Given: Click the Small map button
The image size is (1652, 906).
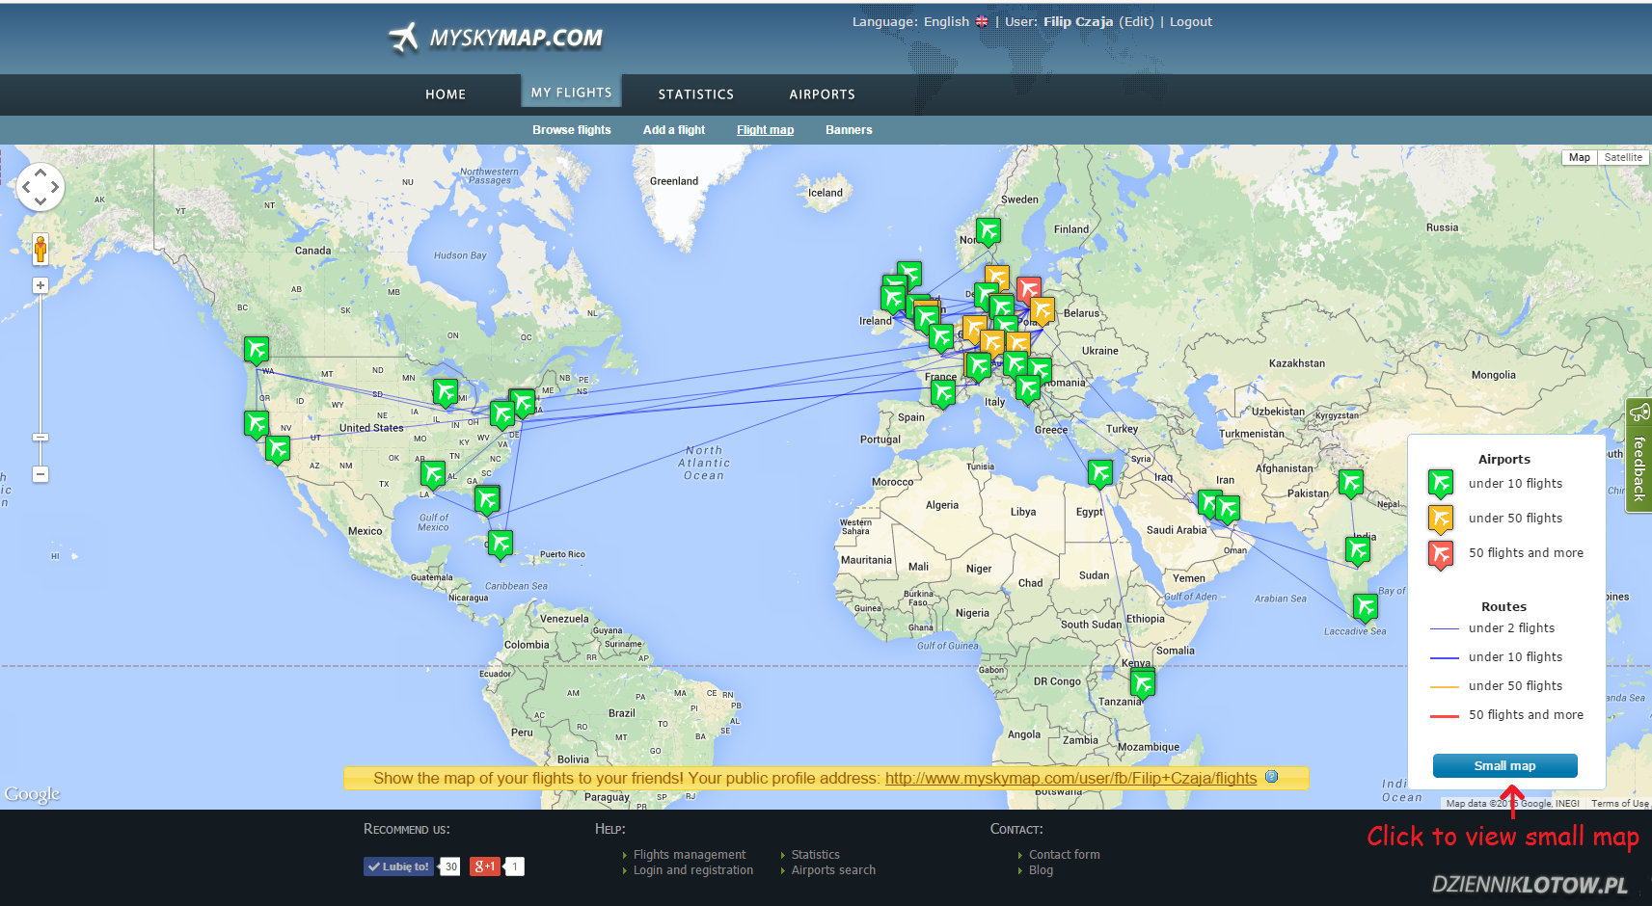Looking at the screenshot, I should [1504, 765].
